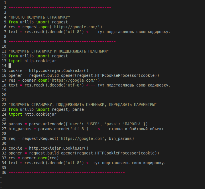Image resolution: width=205 pixels, height=189 pixels.
Task: Click the heading "ПОЛУЧИТЬ СТРАНИЧКУ И ПОДДЕРЖИВАТЬ ПЕЧЕНЬКИ"
Action: [59, 51]
